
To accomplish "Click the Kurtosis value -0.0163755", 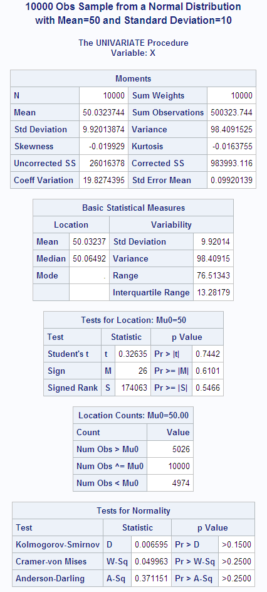I will point(231,147).
